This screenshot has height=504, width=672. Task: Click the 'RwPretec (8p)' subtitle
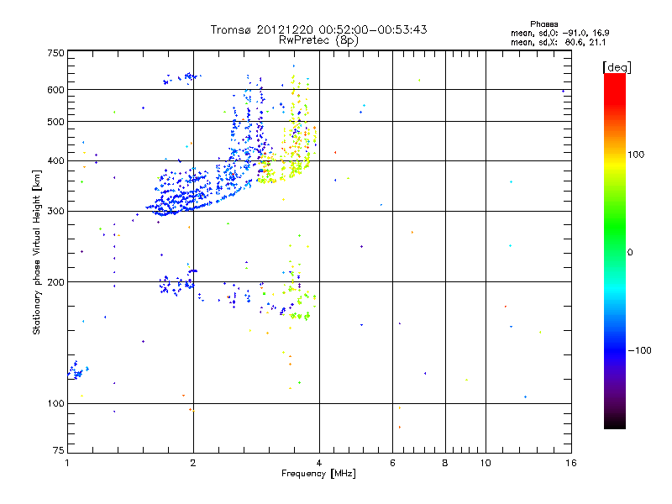[318, 40]
